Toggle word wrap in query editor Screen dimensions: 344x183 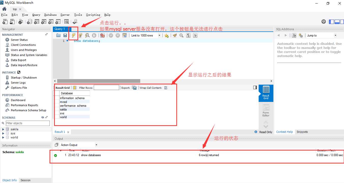195,35
